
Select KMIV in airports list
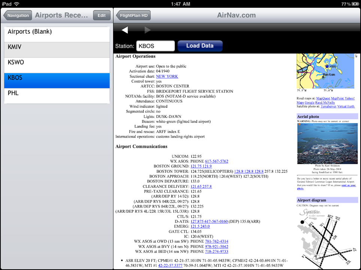tap(57, 47)
